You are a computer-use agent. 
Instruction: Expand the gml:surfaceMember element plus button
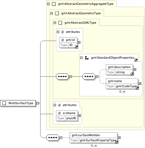pos(119,138)
